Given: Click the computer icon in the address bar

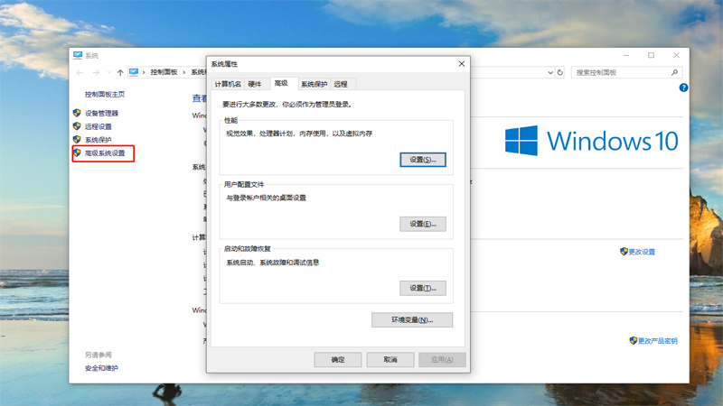Looking at the screenshot, I should (134, 72).
